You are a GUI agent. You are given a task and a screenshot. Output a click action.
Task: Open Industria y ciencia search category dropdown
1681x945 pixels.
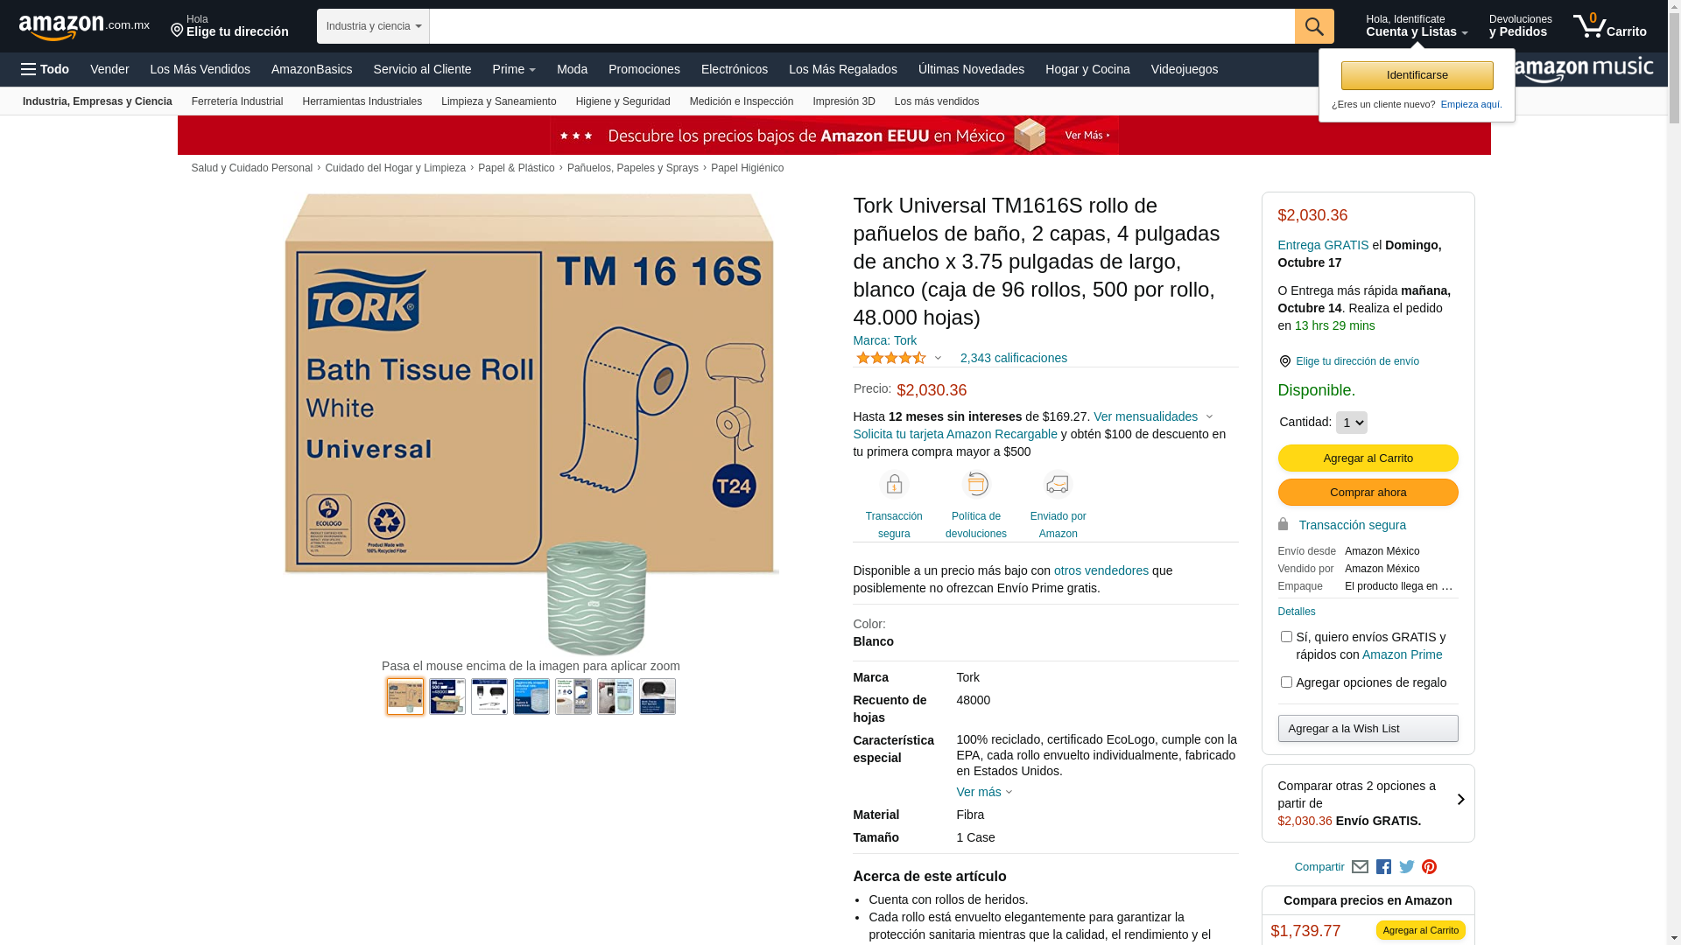pyautogui.click(x=373, y=26)
